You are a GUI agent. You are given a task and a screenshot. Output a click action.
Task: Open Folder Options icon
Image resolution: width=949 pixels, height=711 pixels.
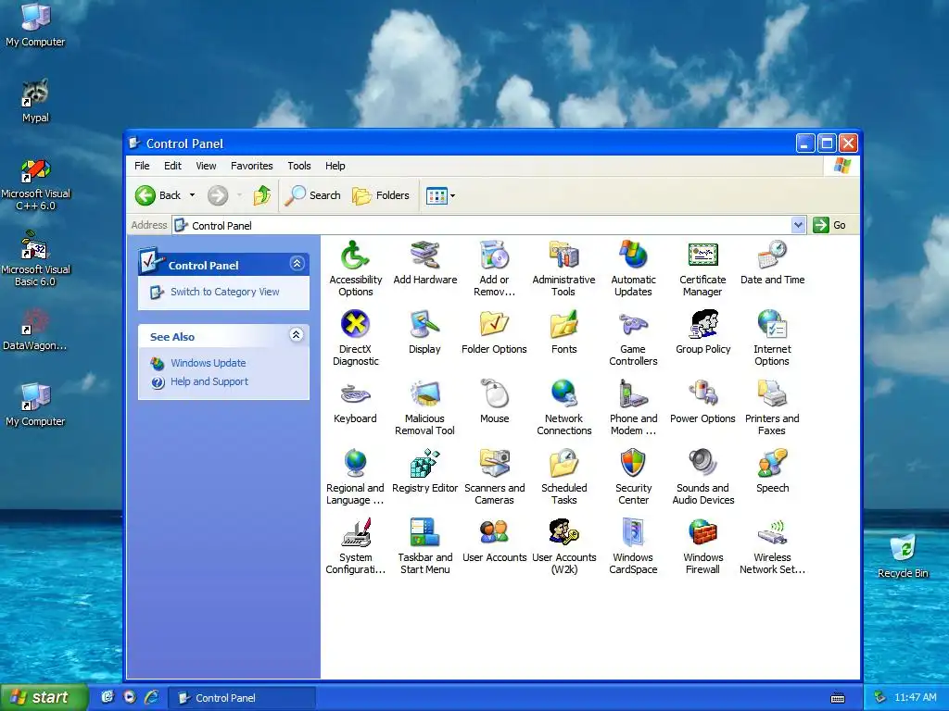(495, 325)
